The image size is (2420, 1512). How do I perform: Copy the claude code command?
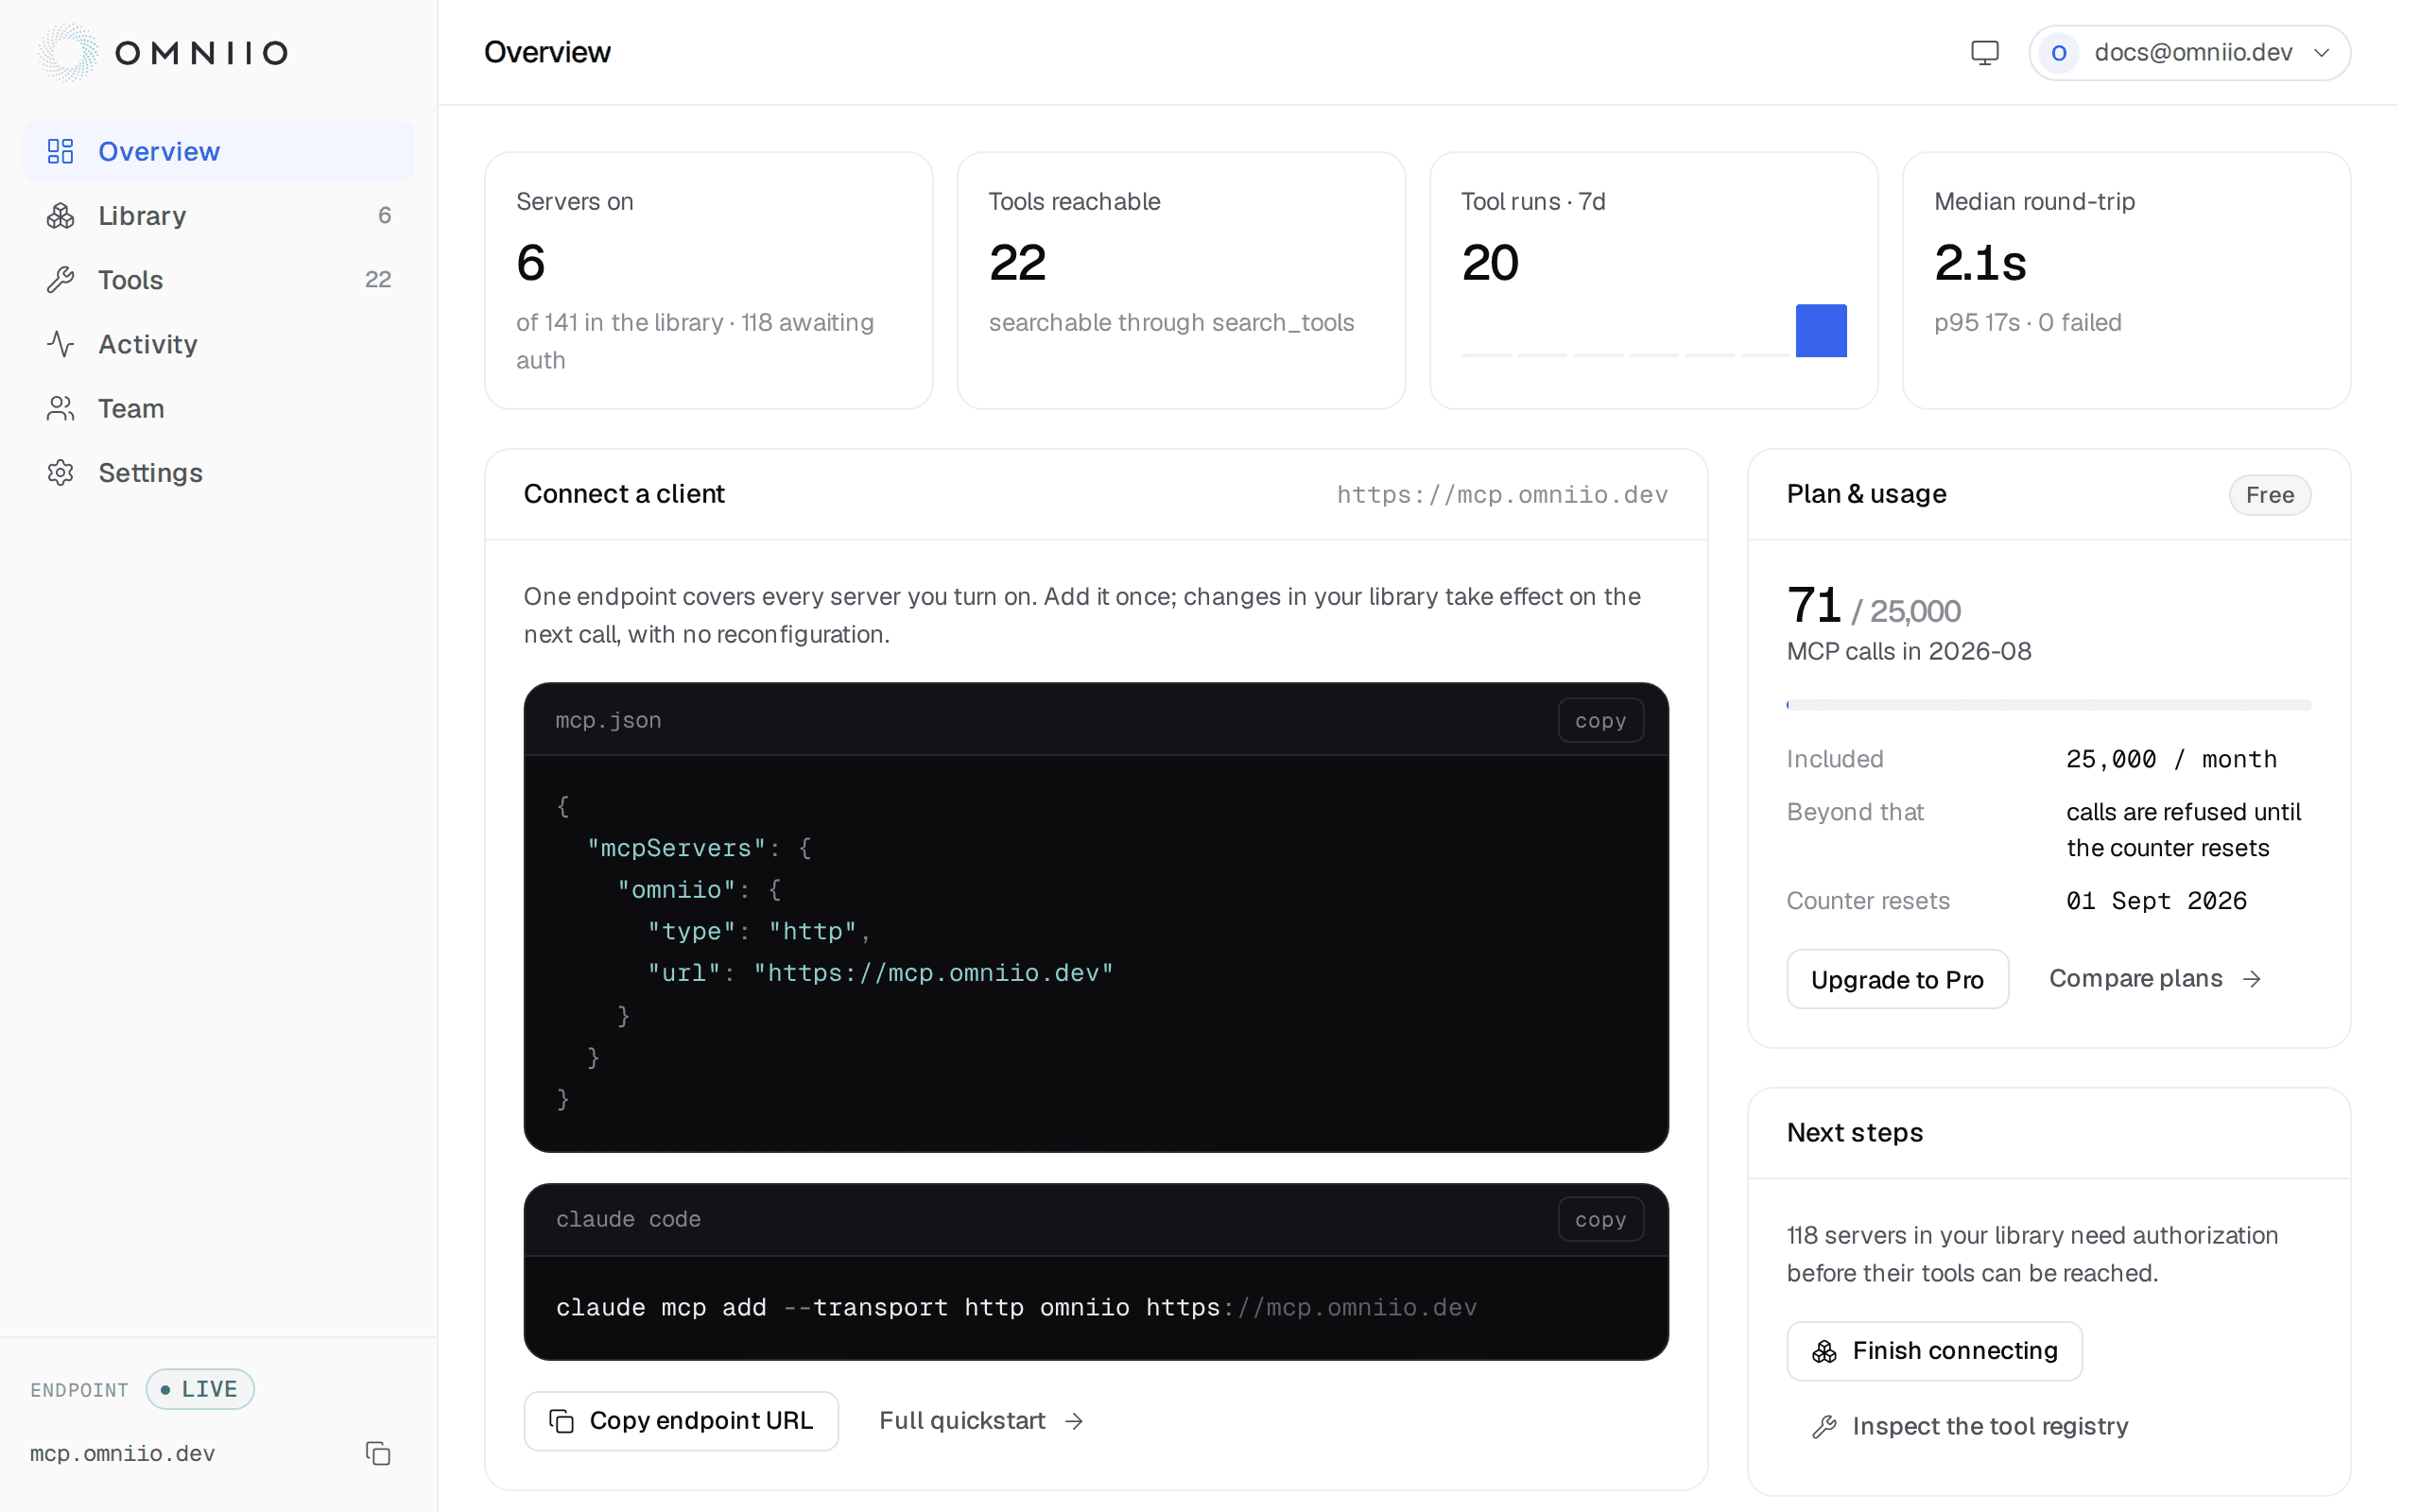tap(1600, 1219)
